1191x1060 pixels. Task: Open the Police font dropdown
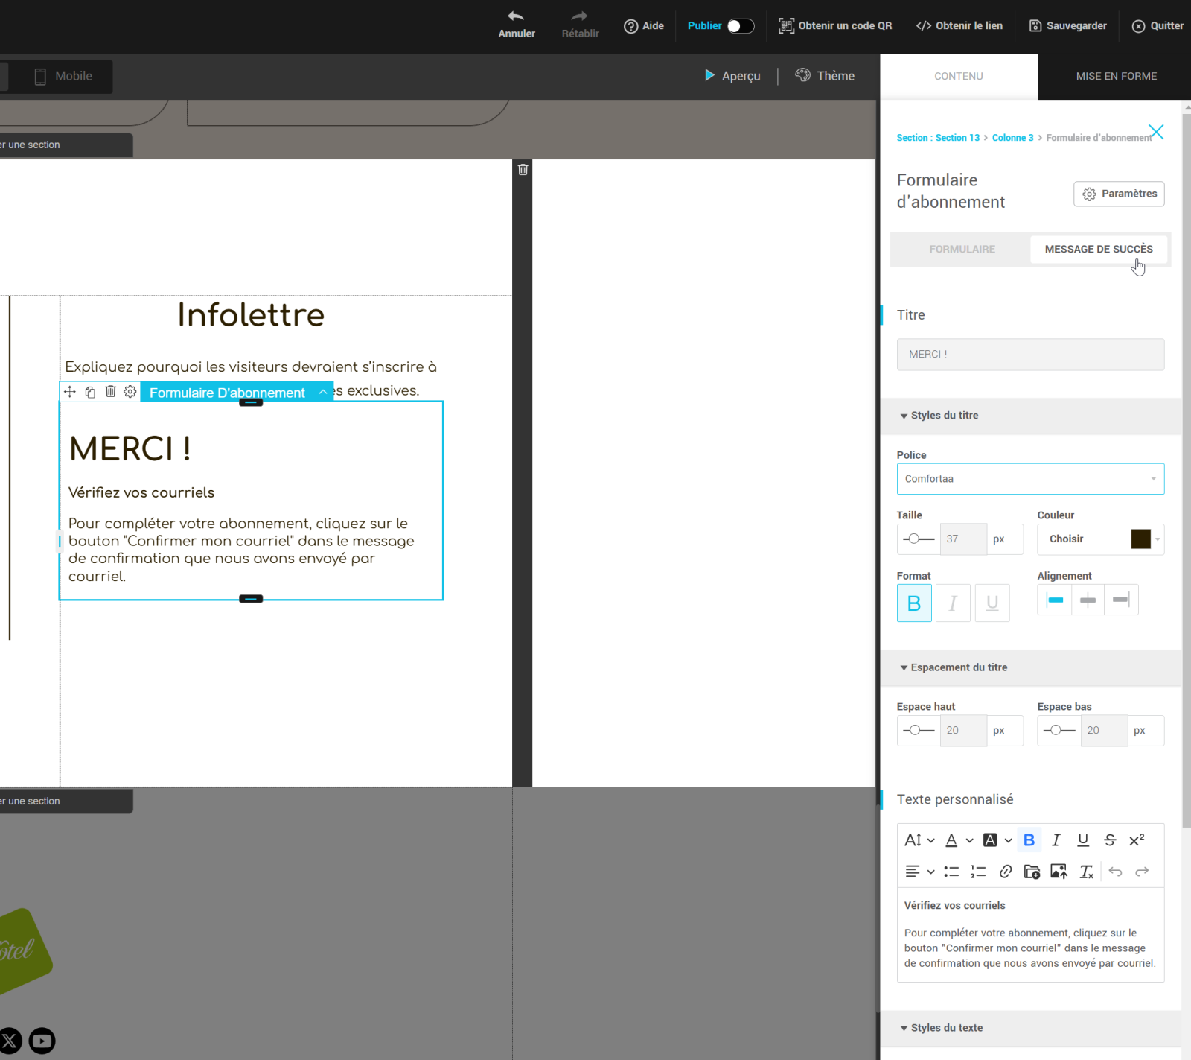click(x=1030, y=479)
